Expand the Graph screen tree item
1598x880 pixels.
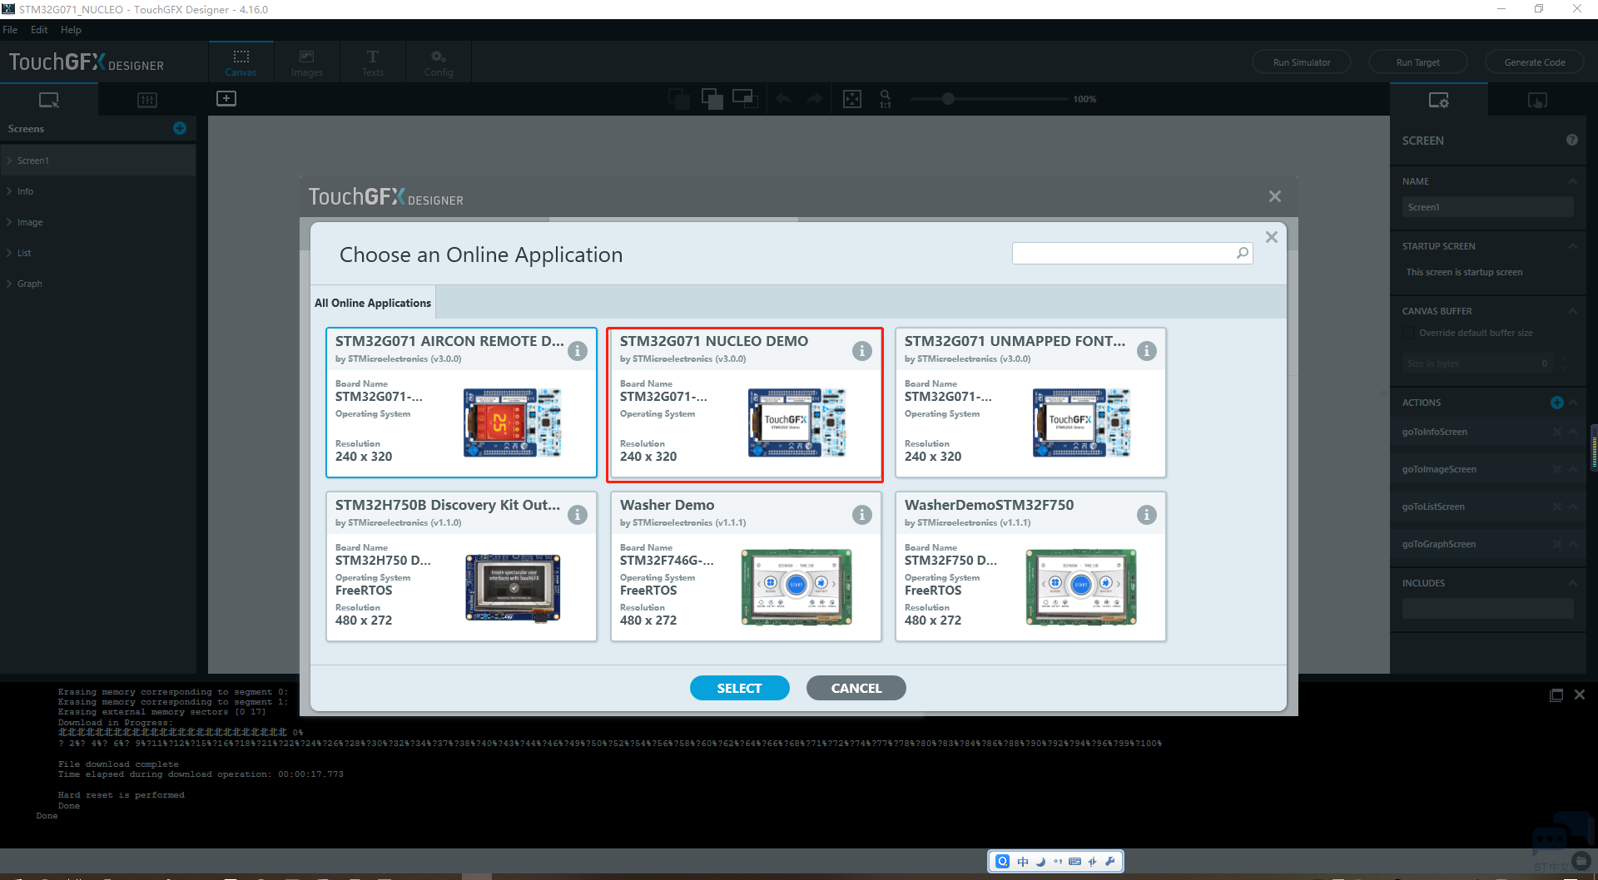click(x=9, y=284)
